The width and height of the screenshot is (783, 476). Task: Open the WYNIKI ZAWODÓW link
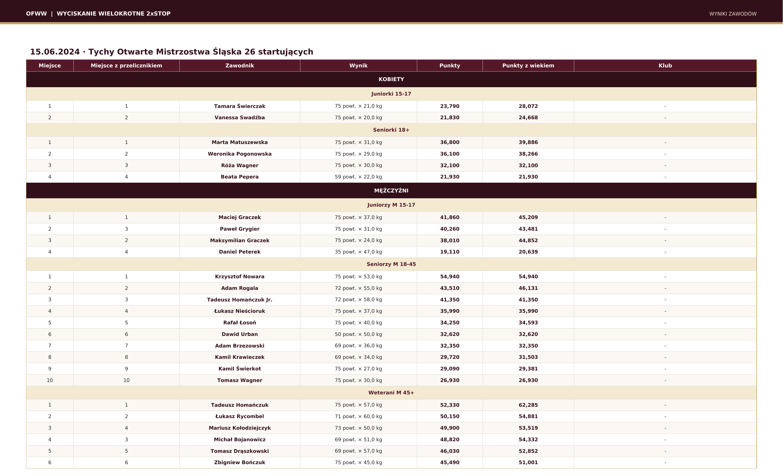(733, 14)
